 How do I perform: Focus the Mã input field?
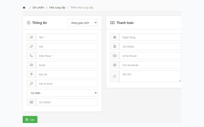point(67,46)
